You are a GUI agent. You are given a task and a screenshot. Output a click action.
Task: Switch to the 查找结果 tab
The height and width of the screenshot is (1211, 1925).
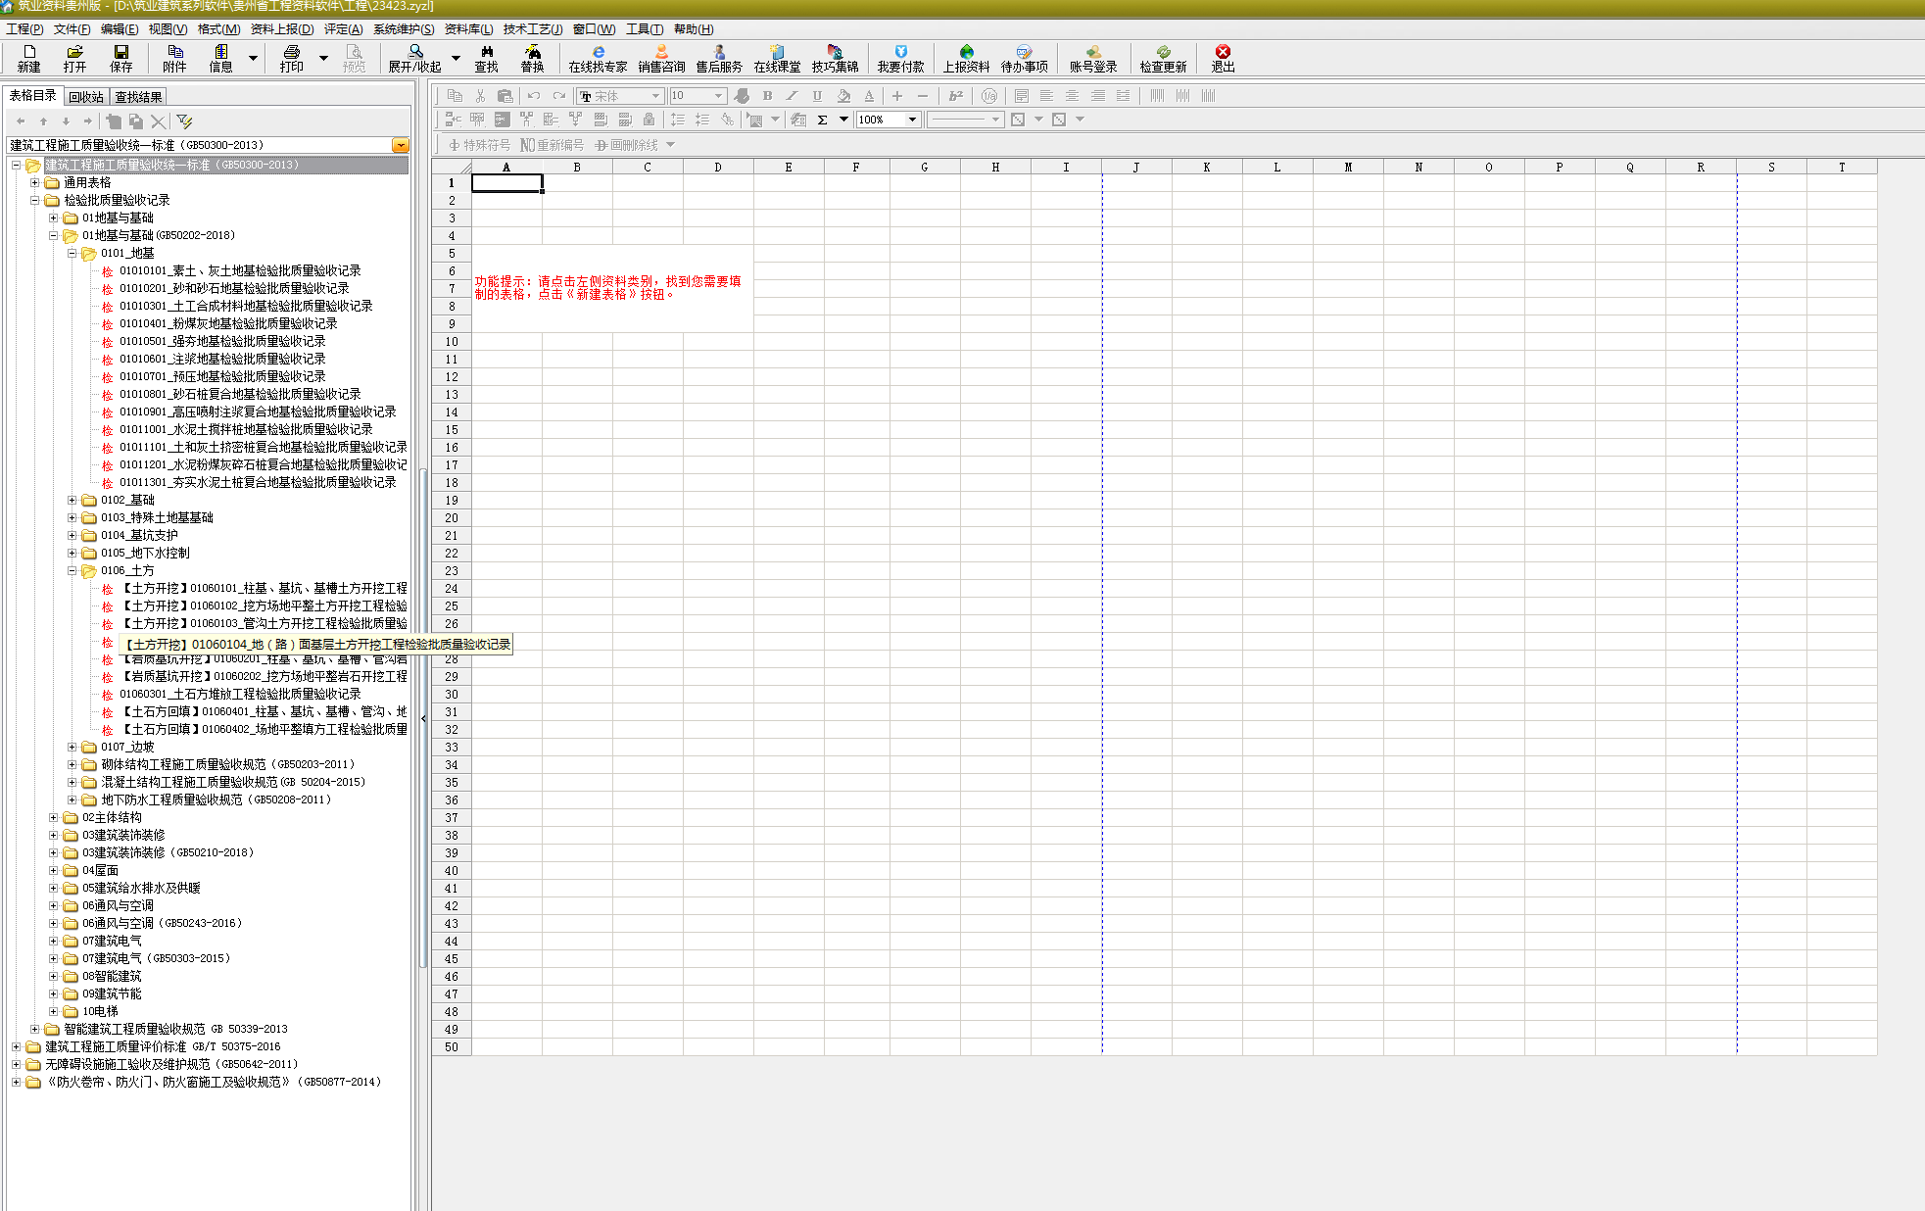138,97
